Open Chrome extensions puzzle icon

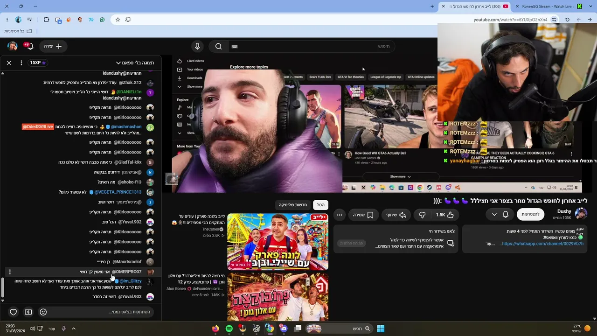(x=46, y=20)
